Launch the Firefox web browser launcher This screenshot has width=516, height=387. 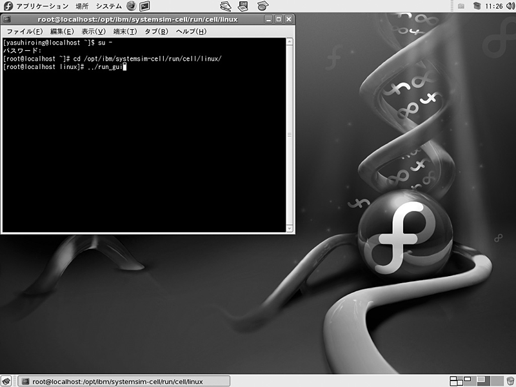131,6
